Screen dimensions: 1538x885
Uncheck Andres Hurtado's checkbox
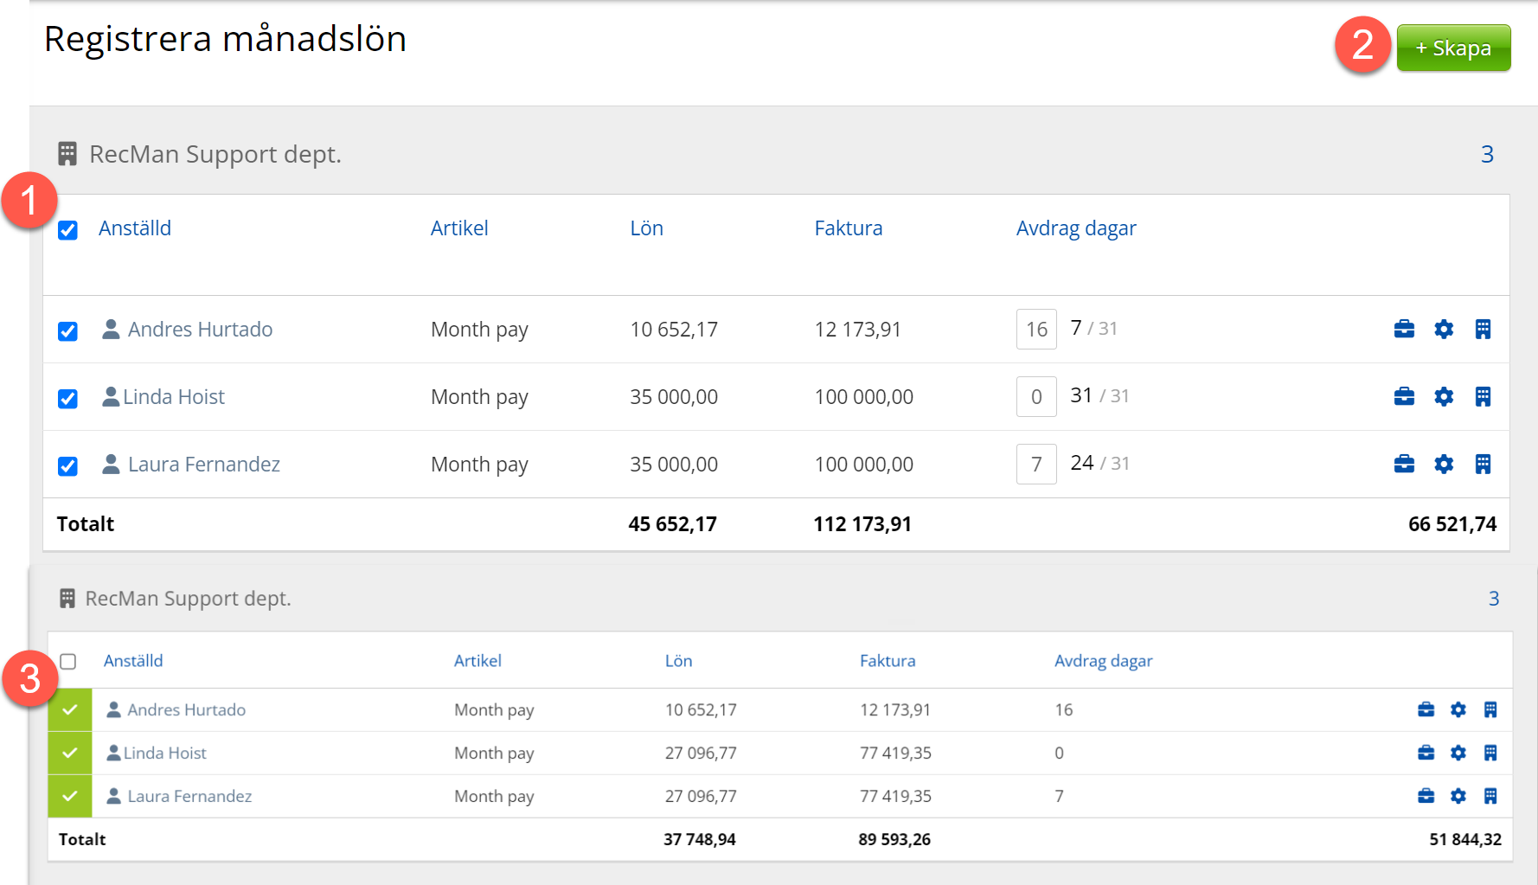point(67,331)
